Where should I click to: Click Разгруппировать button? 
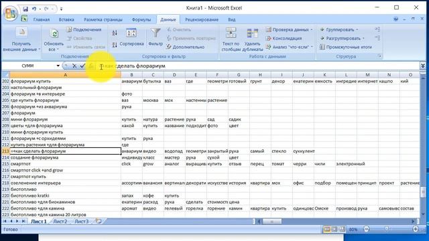point(342,38)
